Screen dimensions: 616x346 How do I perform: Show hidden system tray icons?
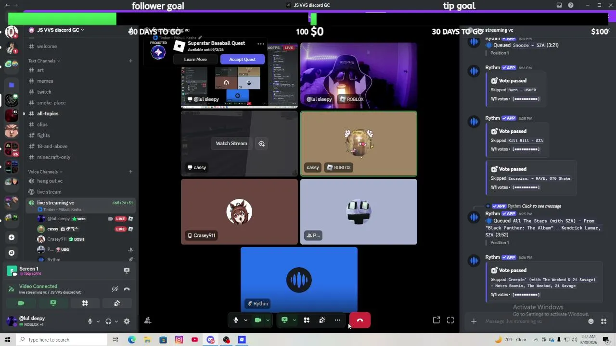pyautogui.click(x=537, y=340)
